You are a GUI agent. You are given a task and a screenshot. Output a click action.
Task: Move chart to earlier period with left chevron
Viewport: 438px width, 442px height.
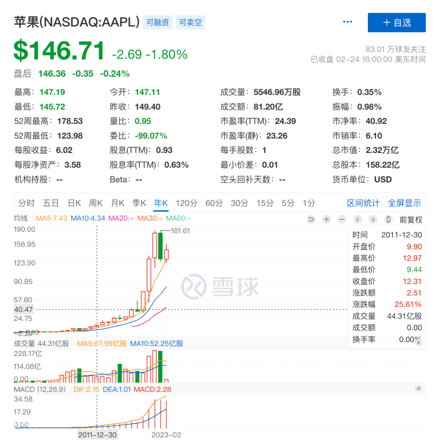[357, 219]
